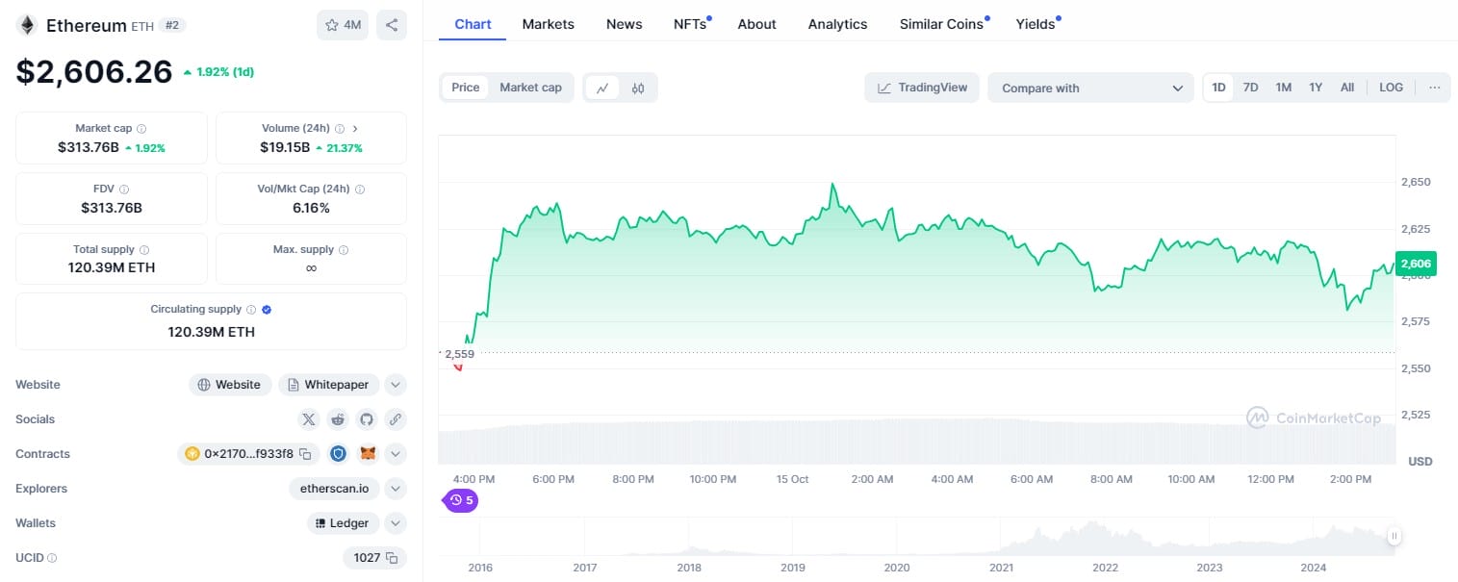This screenshot has width=1458, height=582.
Task: Click the $2,606.26 price heading
Action: pyautogui.click(x=94, y=71)
